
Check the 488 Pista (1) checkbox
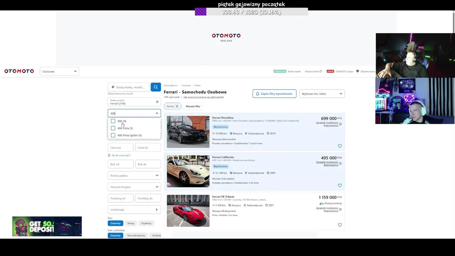click(x=113, y=128)
